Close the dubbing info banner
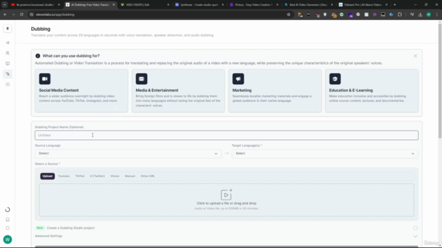Viewport: 442px width, 248px height. 415,56
